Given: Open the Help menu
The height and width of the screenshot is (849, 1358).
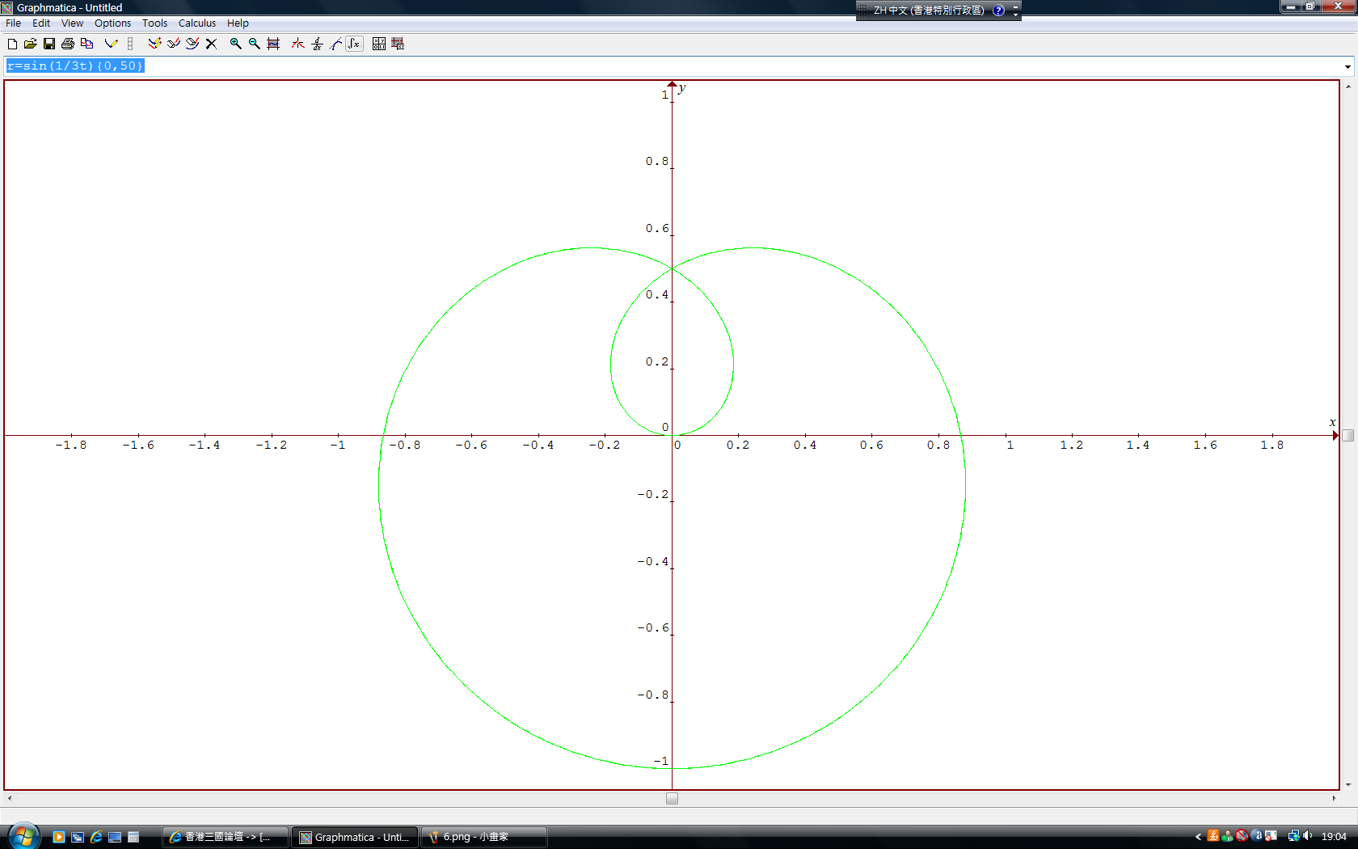Looking at the screenshot, I should 238,23.
